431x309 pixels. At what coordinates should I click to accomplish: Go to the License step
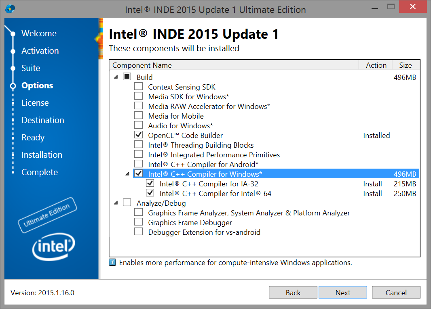35,103
